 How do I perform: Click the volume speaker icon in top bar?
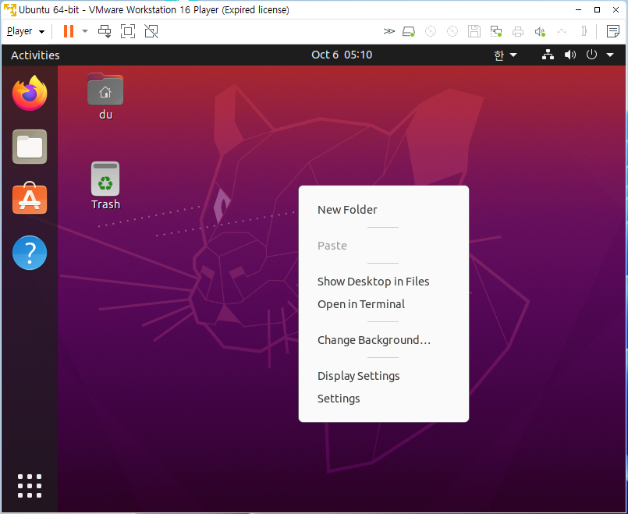[x=570, y=55]
